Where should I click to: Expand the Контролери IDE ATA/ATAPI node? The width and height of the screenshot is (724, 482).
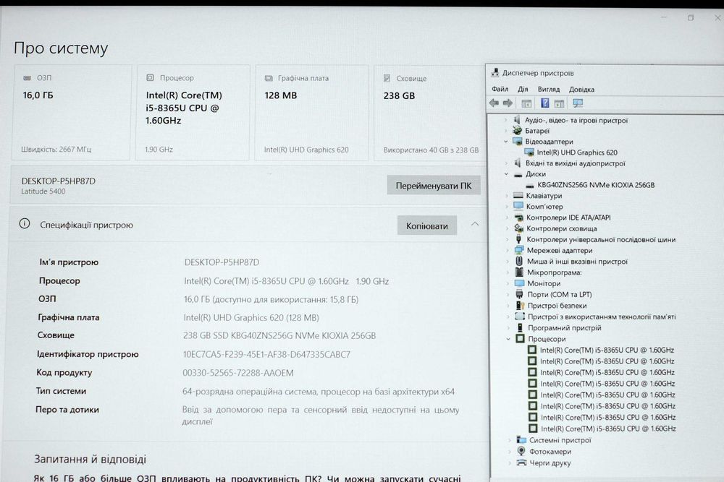click(507, 218)
